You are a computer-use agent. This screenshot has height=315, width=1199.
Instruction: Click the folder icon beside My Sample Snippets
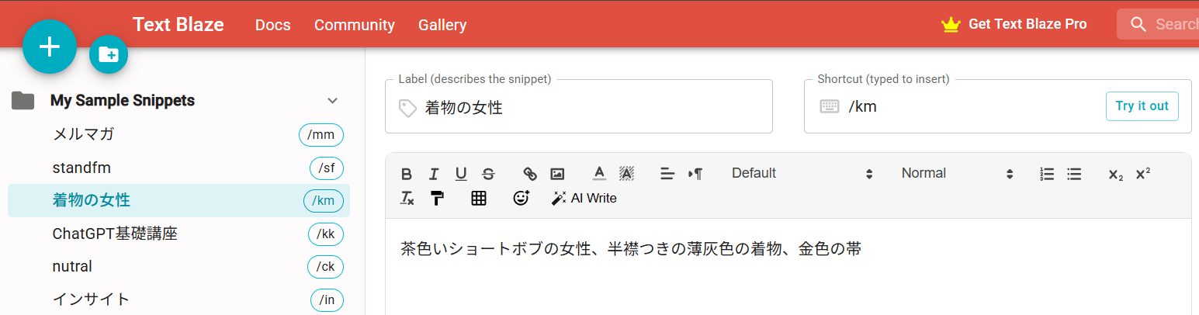(23, 101)
